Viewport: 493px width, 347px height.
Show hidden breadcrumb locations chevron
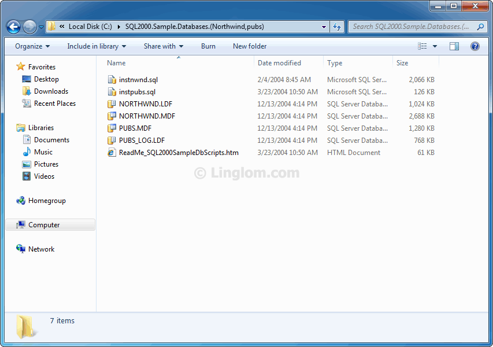(62, 27)
